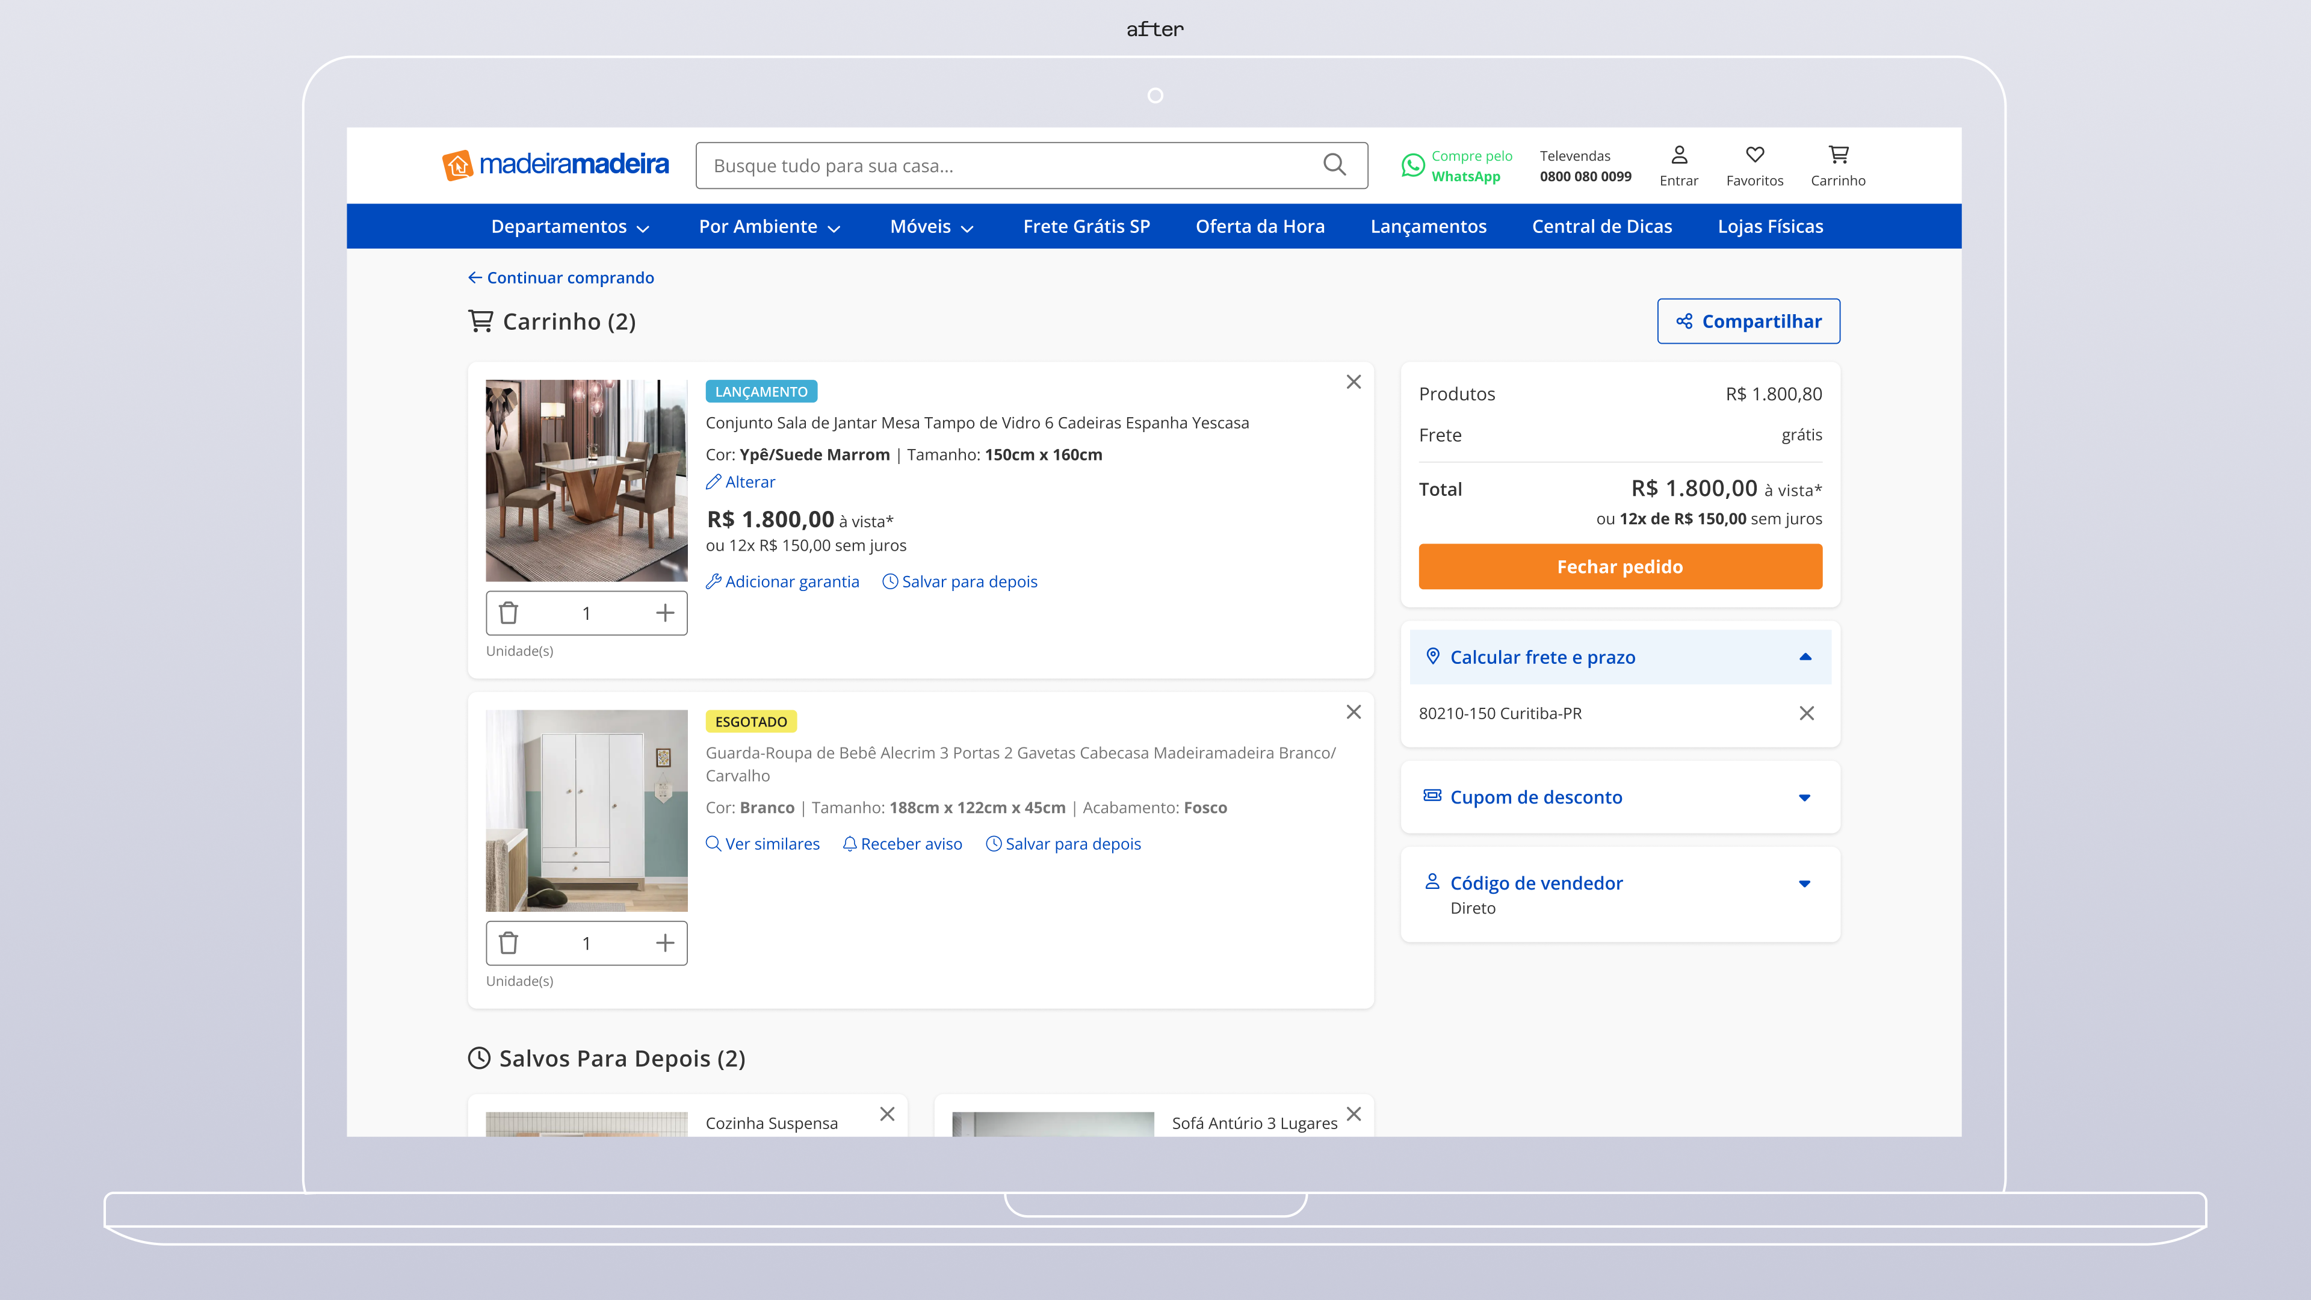Open the wardrobe product thumbnail
Image resolution: width=2311 pixels, height=1300 pixels.
coord(587,810)
